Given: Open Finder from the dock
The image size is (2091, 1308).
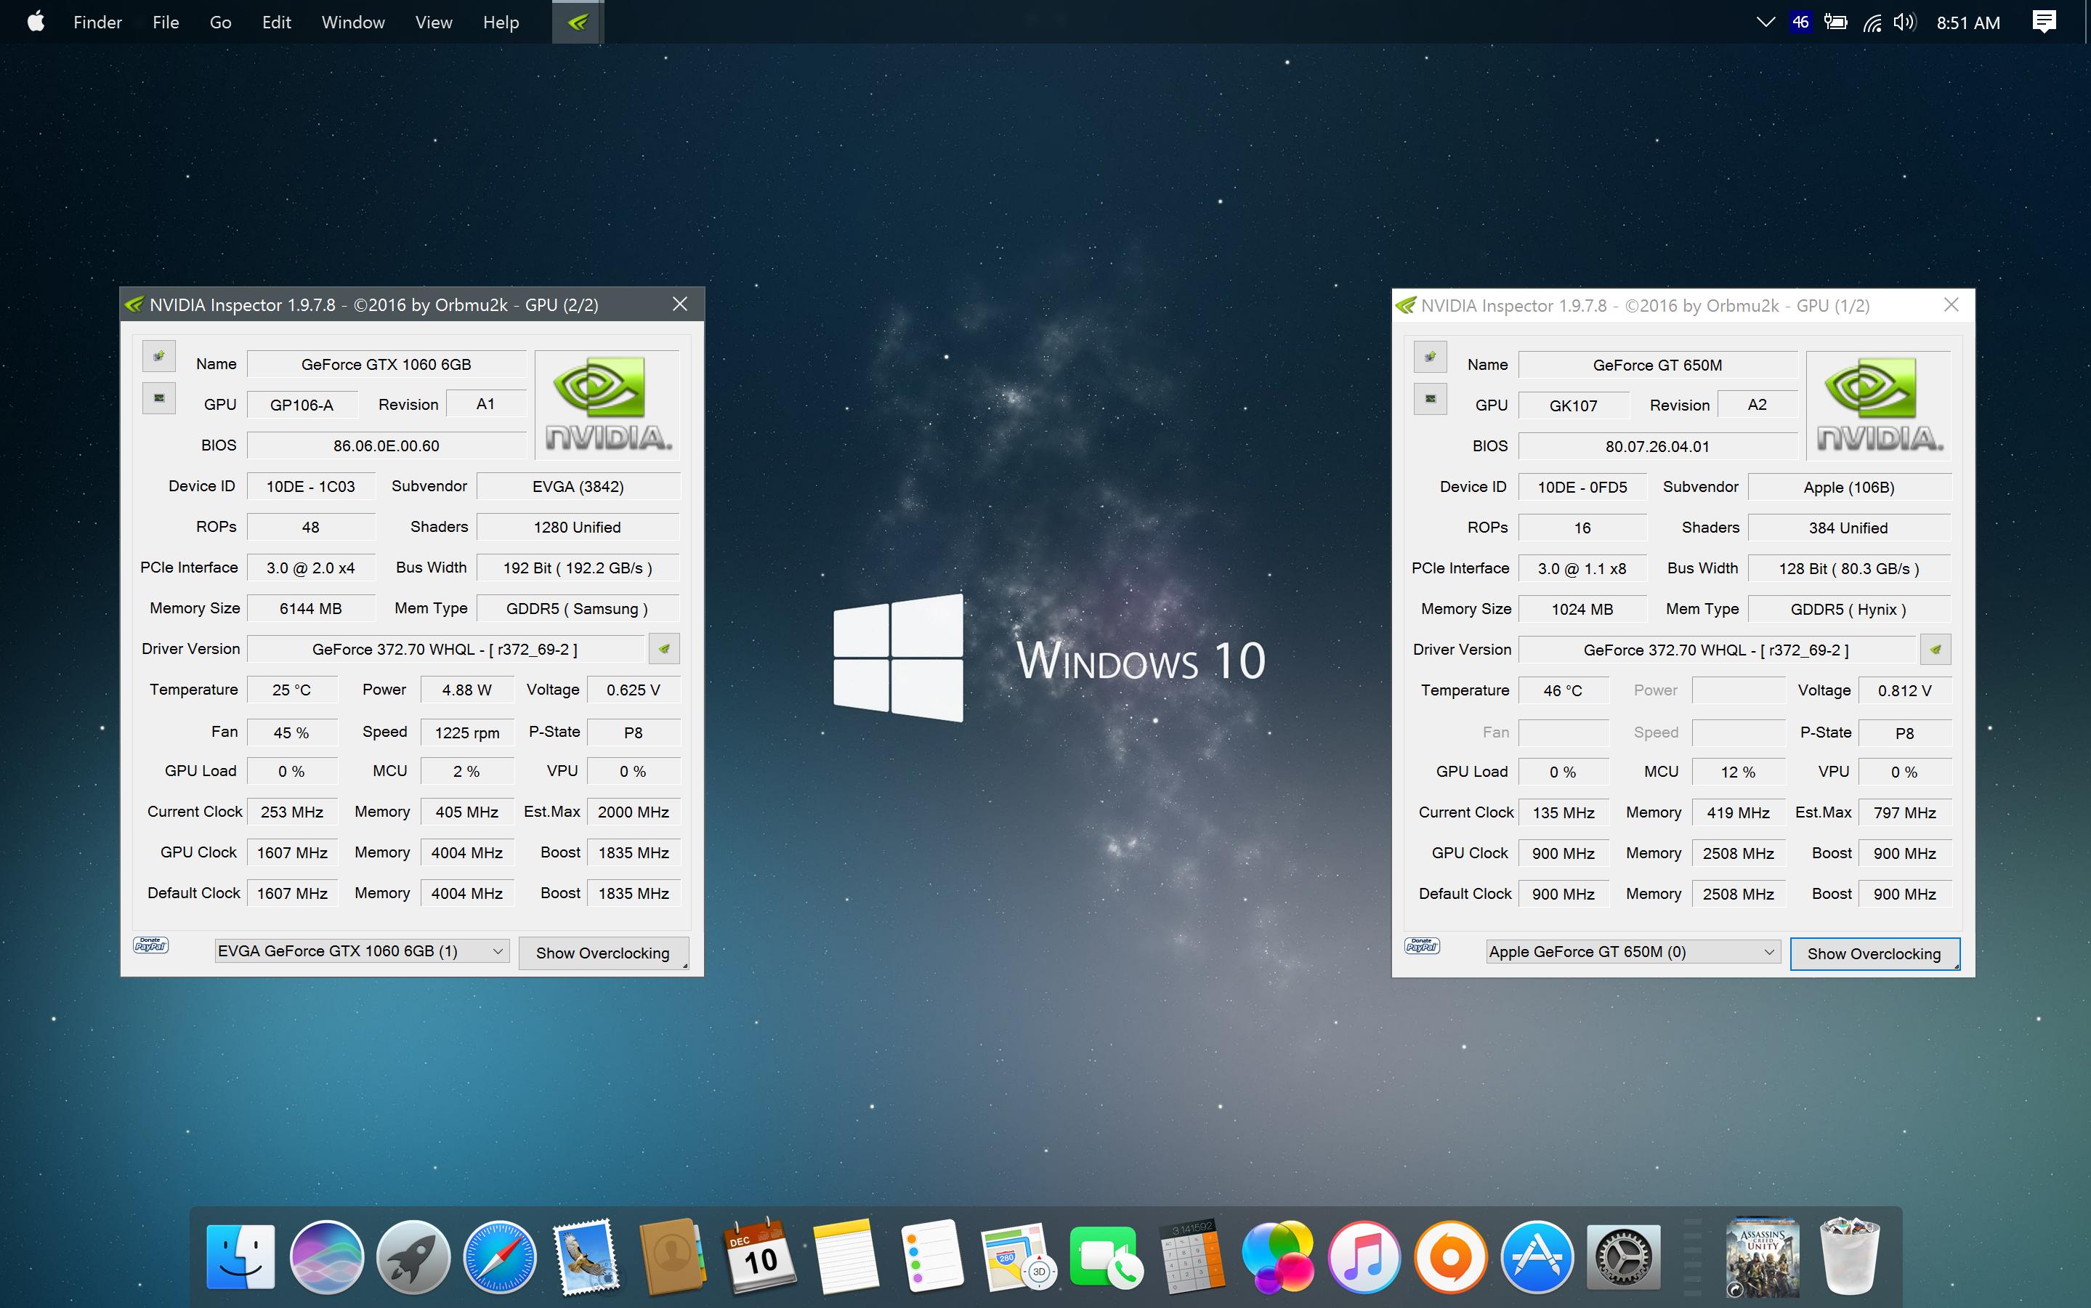Looking at the screenshot, I should [x=240, y=1257].
